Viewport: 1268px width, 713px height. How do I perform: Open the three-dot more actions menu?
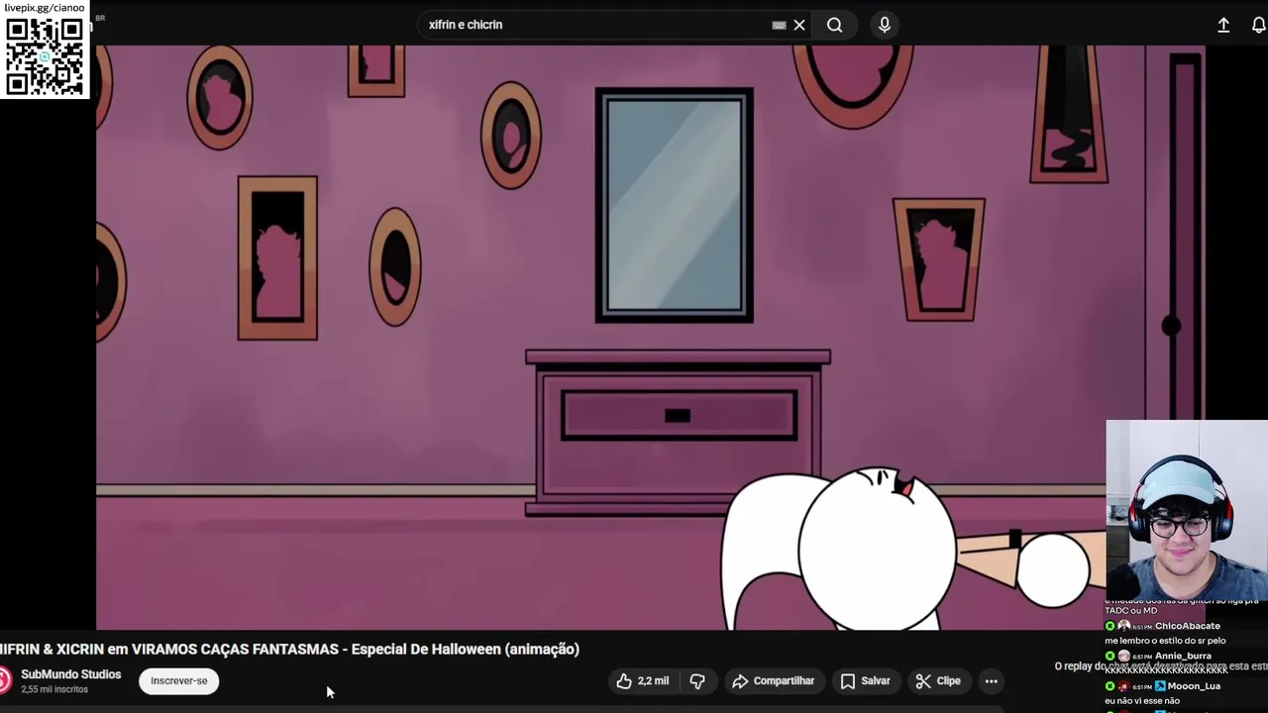991,681
